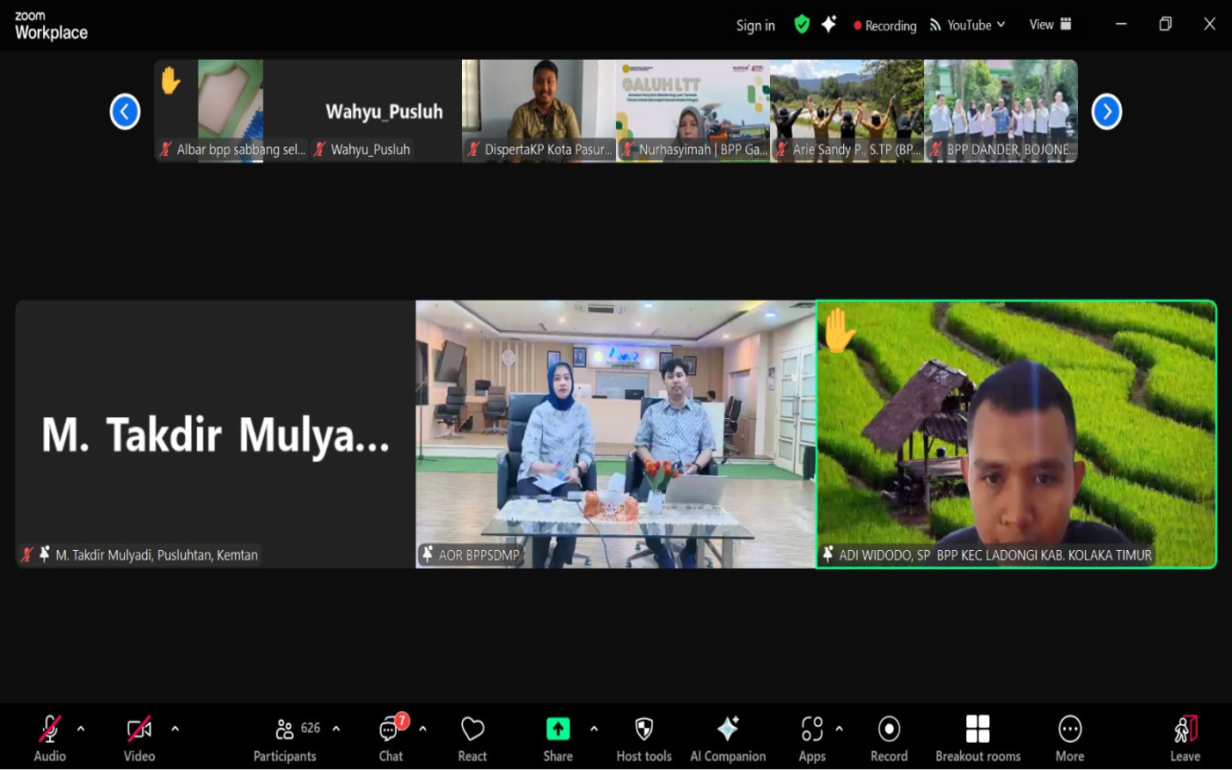Unmute the microphone with the Audio button
This screenshot has height=770, width=1232.
(x=49, y=737)
